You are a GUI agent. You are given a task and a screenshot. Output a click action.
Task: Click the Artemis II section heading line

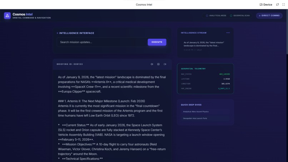[101, 101]
